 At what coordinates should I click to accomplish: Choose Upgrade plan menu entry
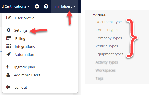tap(40, 67)
